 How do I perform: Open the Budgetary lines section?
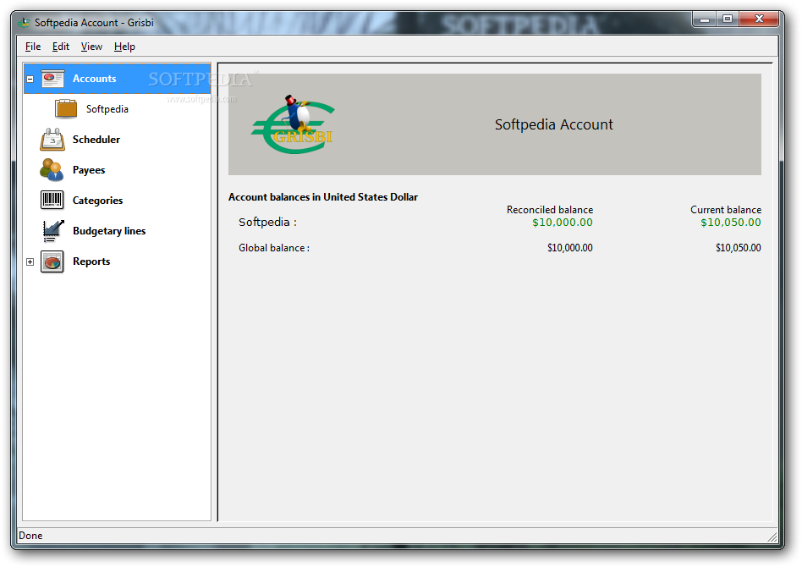(x=109, y=231)
